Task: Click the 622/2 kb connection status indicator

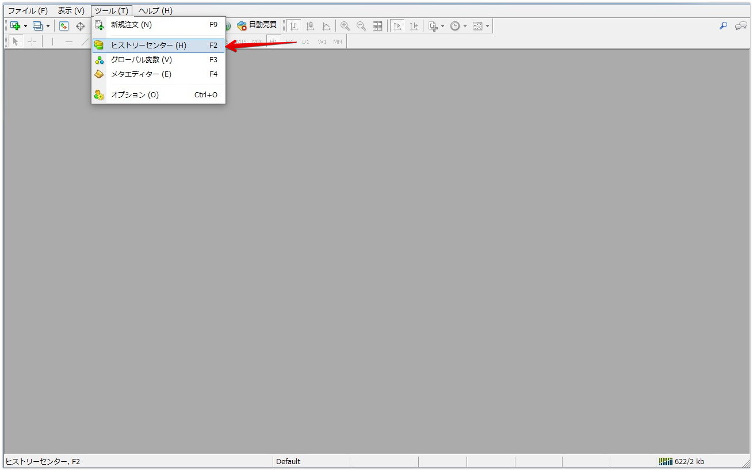Action: point(682,461)
